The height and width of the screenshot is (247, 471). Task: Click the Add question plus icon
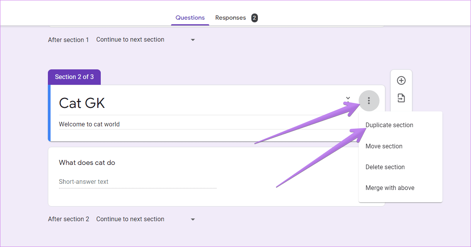pos(401,81)
